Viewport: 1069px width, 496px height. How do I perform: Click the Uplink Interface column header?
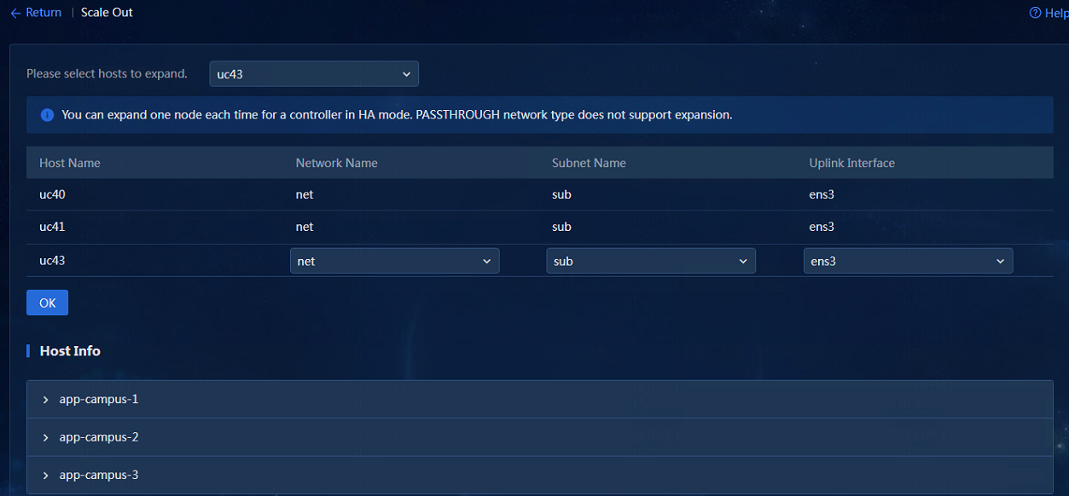point(852,163)
